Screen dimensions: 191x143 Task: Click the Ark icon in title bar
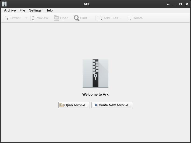[x=4, y=4]
